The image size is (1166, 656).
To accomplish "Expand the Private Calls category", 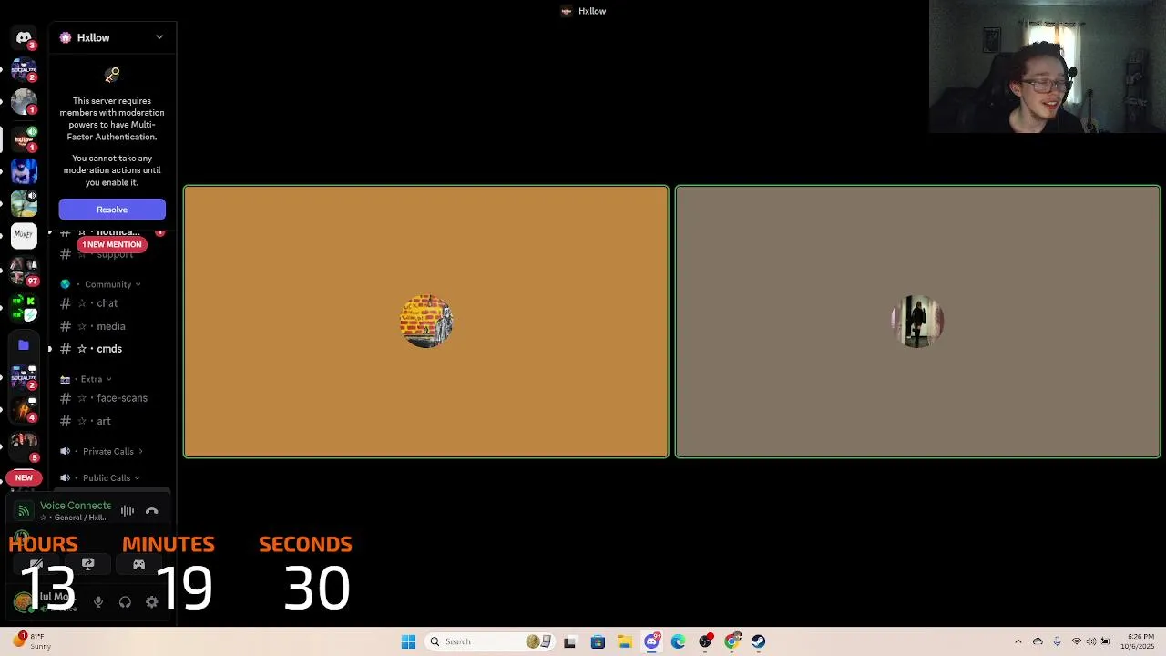I will (x=107, y=451).
